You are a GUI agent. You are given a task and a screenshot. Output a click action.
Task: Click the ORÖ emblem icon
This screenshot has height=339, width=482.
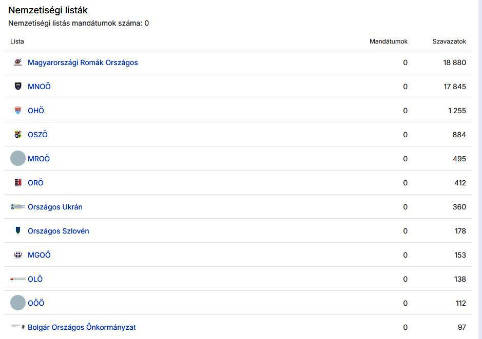coord(18,183)
